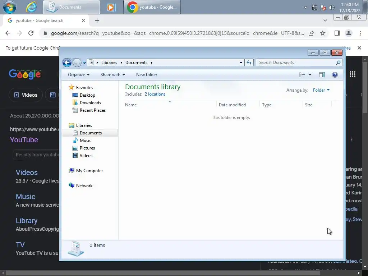The width and height of the screenshot is (368, 276).
Task: Toggle the preview pane
Action: tap(322, 75)
